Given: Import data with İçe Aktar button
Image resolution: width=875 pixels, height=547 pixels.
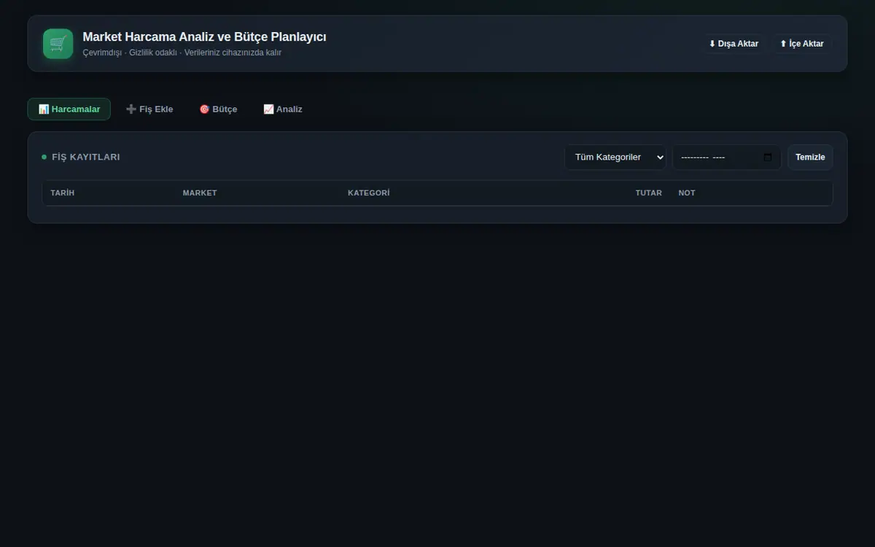Looking at the screenshot, I should tap(802, 44).
